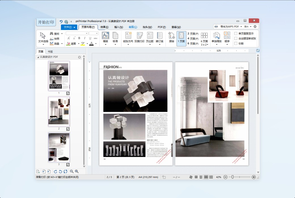Zoom in thumbnails with plus magnifier
The width and height of the screenshot is (295, 198).
(77, 171)
